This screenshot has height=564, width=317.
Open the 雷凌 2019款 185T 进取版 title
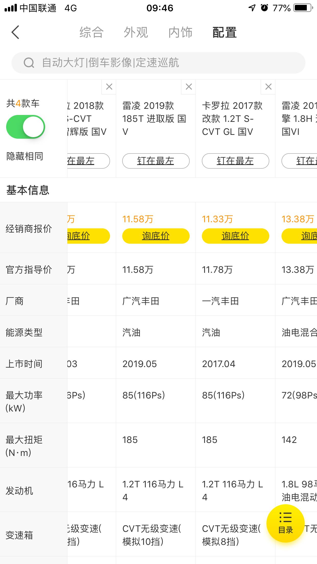154,119
